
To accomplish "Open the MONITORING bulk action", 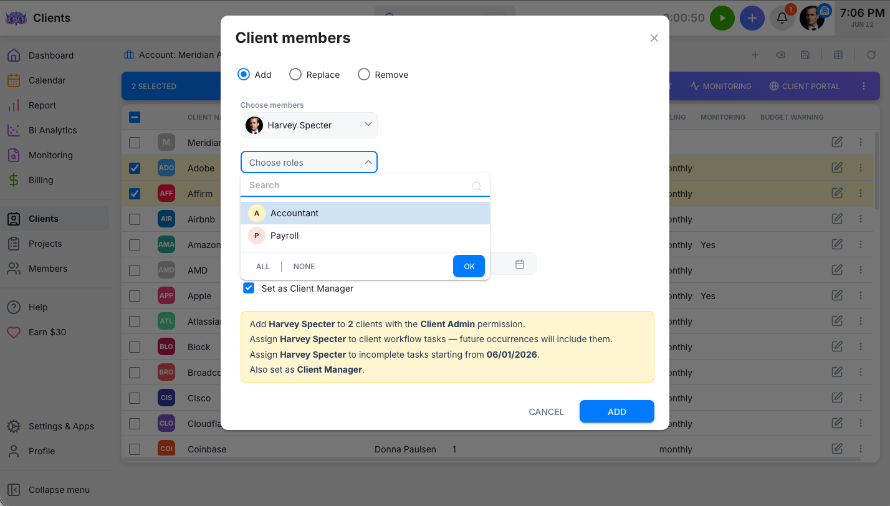I will point(720,86).
